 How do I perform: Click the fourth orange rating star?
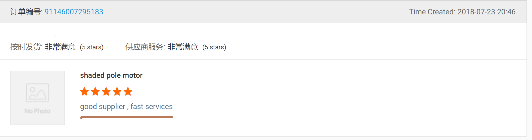pos(117,92)
